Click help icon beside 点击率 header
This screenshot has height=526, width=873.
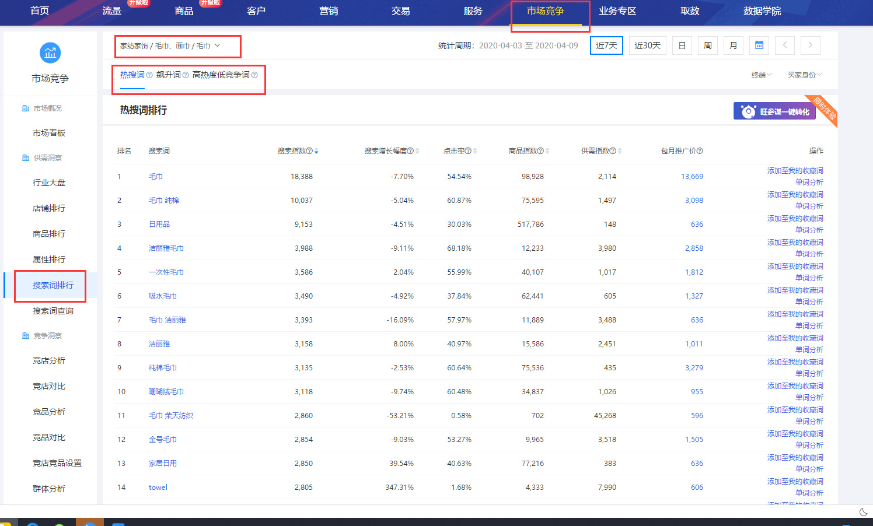pos(469,151)
